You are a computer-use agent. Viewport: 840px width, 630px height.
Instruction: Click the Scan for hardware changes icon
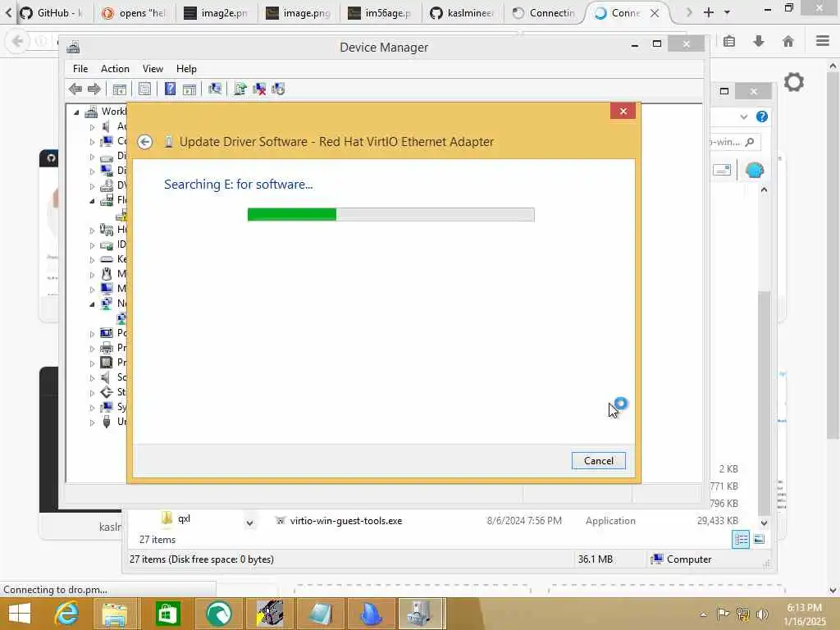[x=215, y=89]
